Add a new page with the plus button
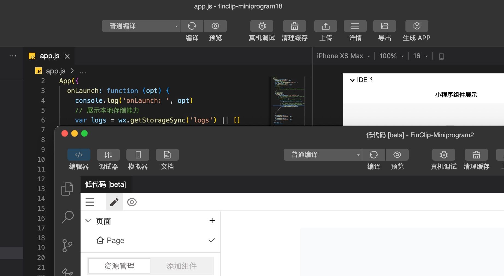Screen dimensions: 504x276 [x=212, y=221]
